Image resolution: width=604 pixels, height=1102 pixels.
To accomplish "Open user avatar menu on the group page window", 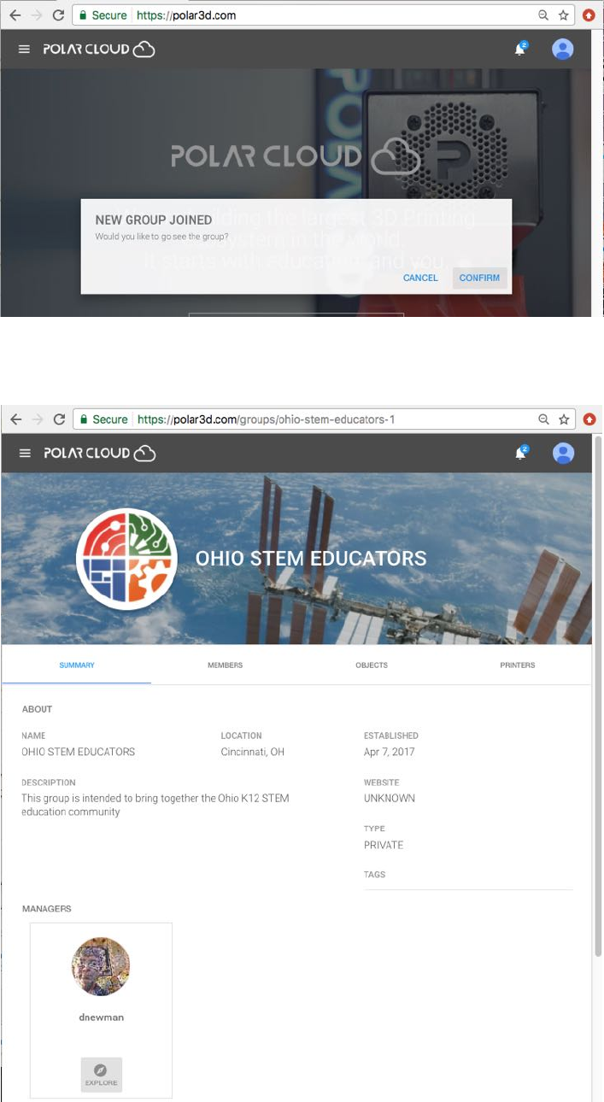I will pos(563,454).
